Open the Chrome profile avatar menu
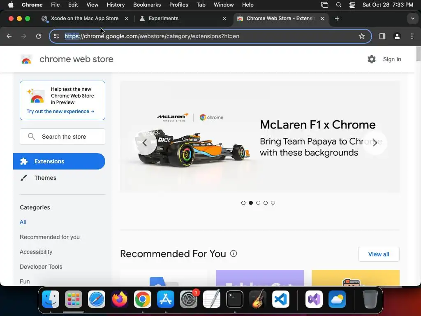 click(397, 36)
